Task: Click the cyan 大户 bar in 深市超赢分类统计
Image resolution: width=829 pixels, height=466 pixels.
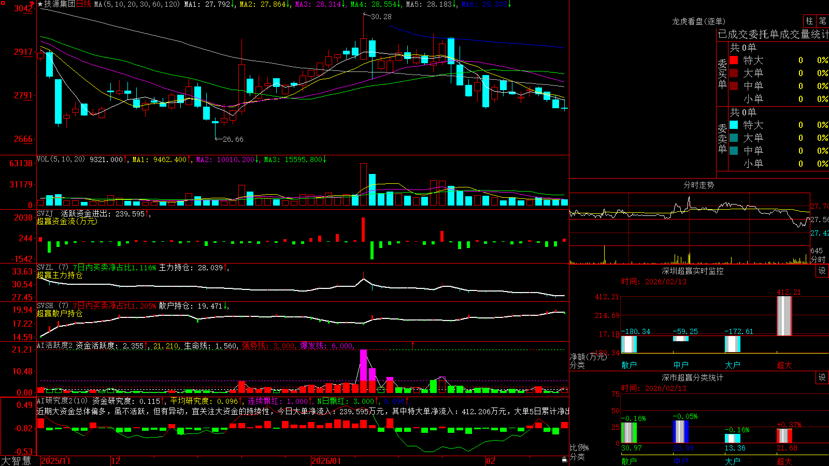Action: 733,439
